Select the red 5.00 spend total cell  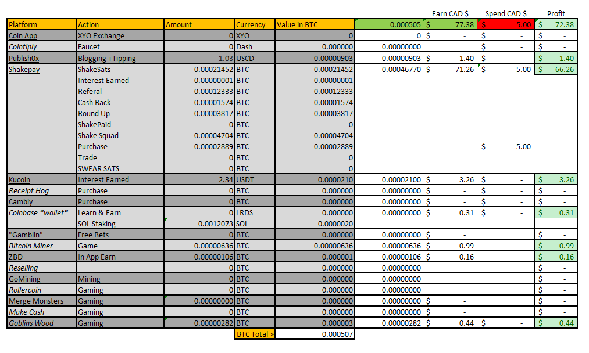pyautogui.click(x=506, y=24)
